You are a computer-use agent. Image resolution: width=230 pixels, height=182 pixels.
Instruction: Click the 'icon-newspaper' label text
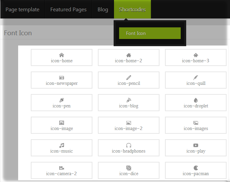[62, 83]
